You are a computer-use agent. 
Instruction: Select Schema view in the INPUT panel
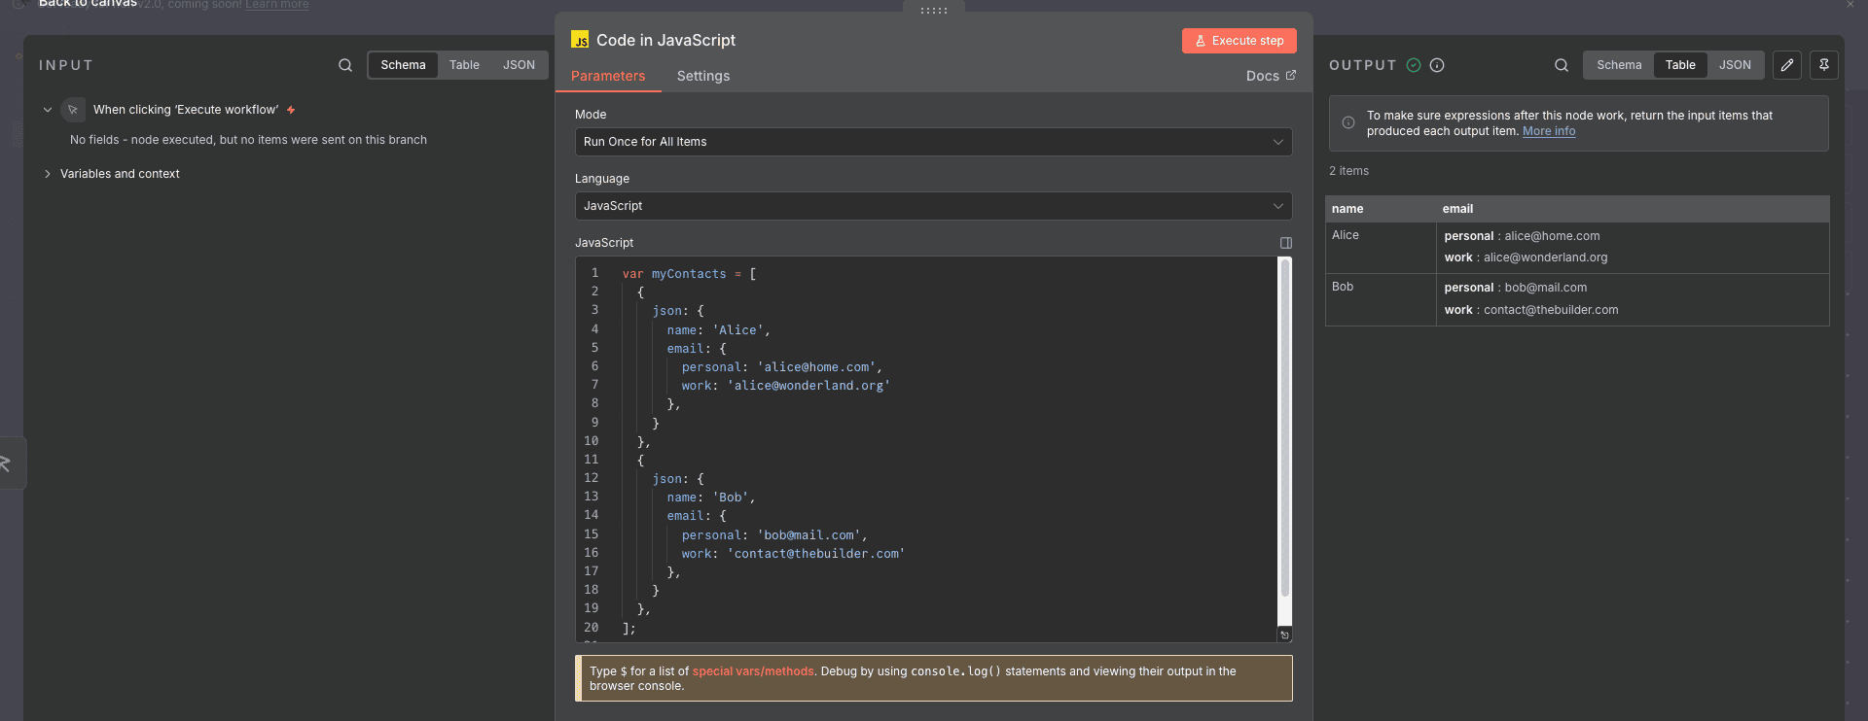[403, 65]
